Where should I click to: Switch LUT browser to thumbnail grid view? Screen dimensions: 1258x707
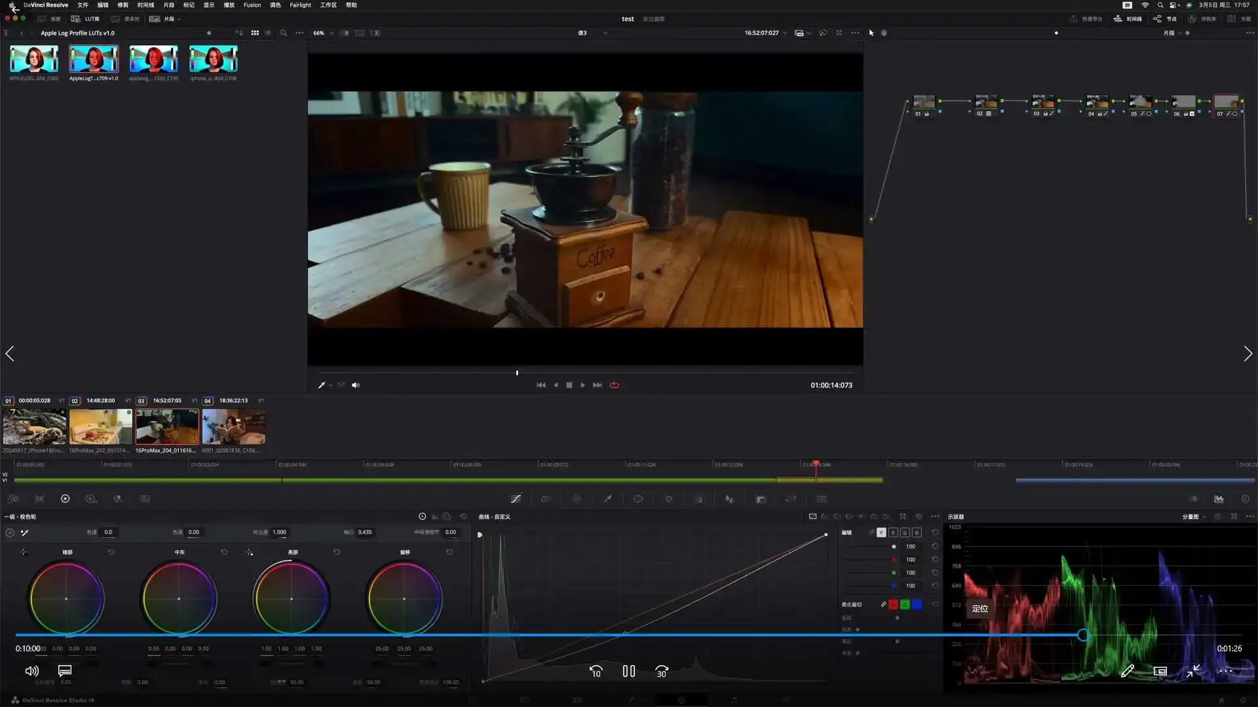click(255, 33)
